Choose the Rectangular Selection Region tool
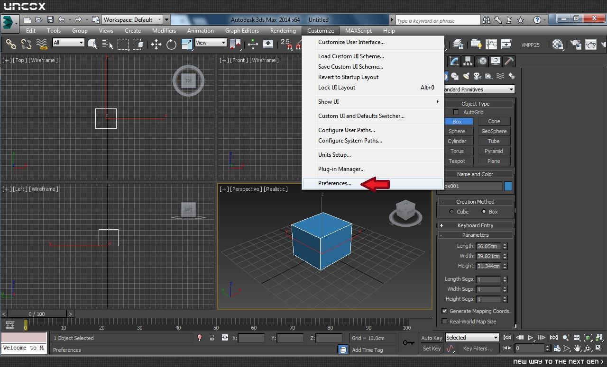Screen dimensions: 607x367 click(123, 45)
